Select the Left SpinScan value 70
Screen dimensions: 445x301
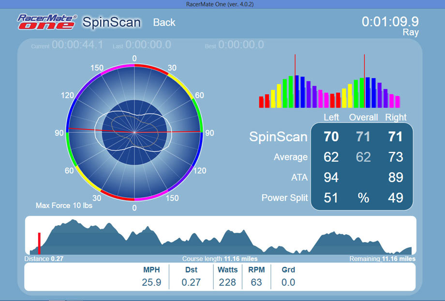(331, 137)
